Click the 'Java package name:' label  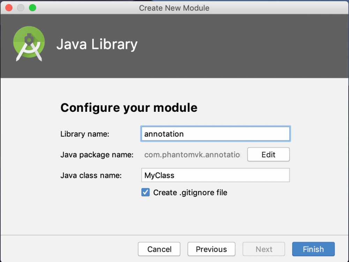pyautogui.click(x=97, y=155)
